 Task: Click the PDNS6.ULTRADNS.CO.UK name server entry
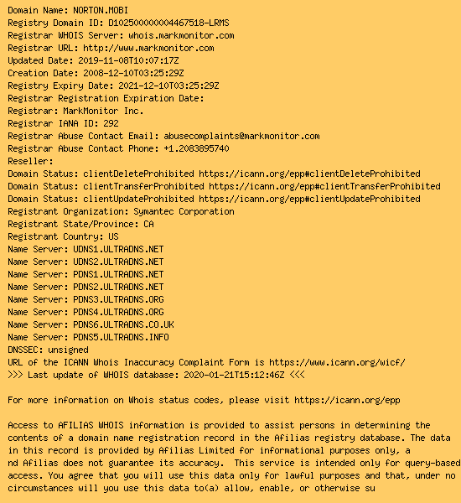123,324
